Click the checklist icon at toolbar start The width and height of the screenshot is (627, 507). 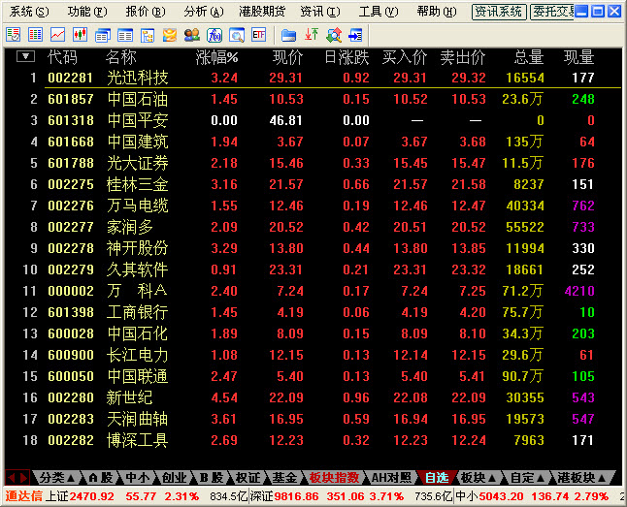pyautogui.click(x=14, y=35)
